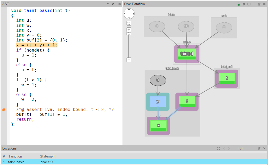The image size is (268, 165).
Task: Click the 'taint_basic' function name in code
Action: point(38,10)
